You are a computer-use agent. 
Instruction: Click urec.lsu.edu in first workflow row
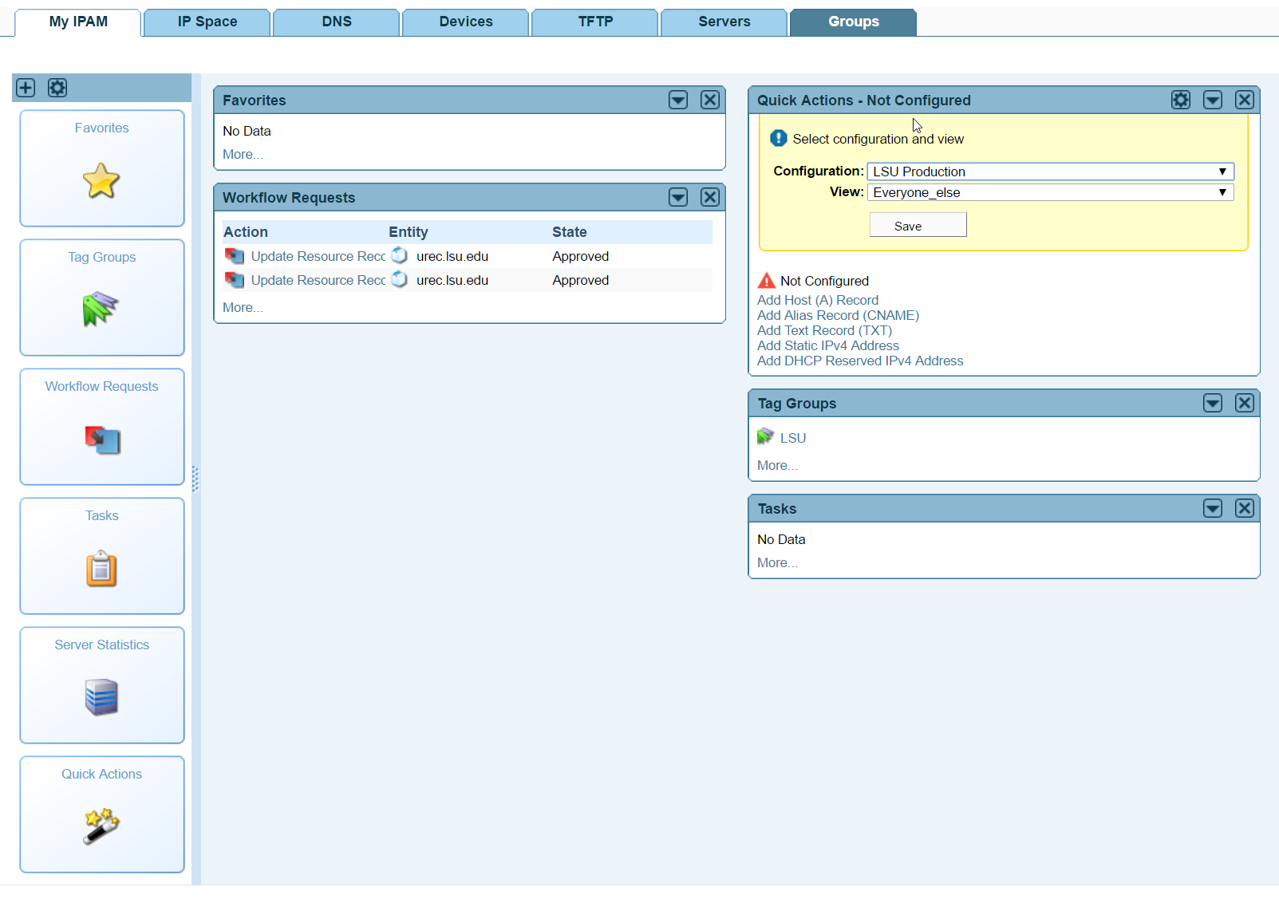pos(452,256)
